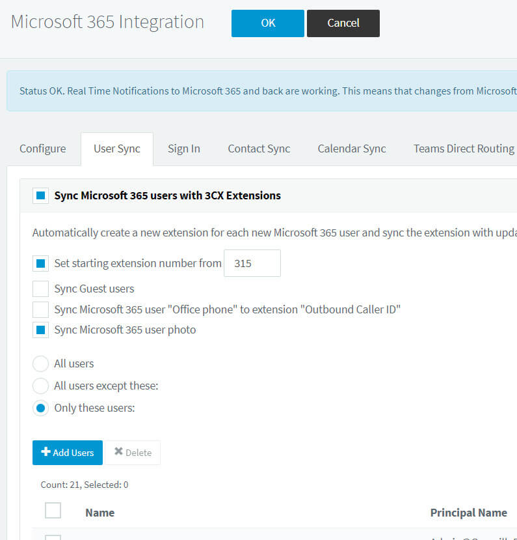
Task: Go to the Calendar Sync tab
Action: (x=352, y=149)
